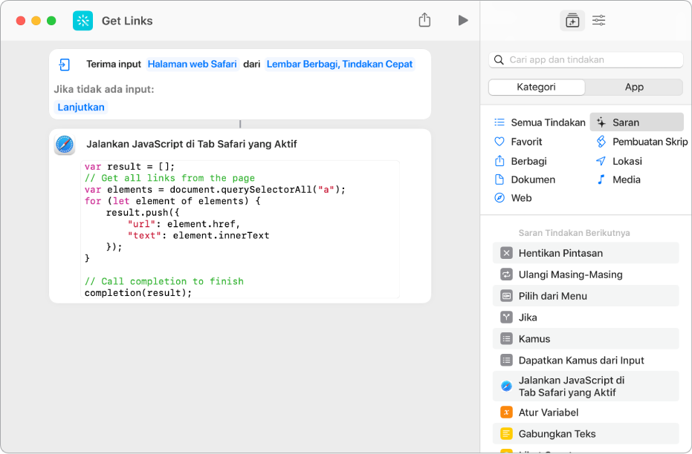Select Semua Tindakan category
The width and height of the screenshot is (692, 454).
pos(540,122)
